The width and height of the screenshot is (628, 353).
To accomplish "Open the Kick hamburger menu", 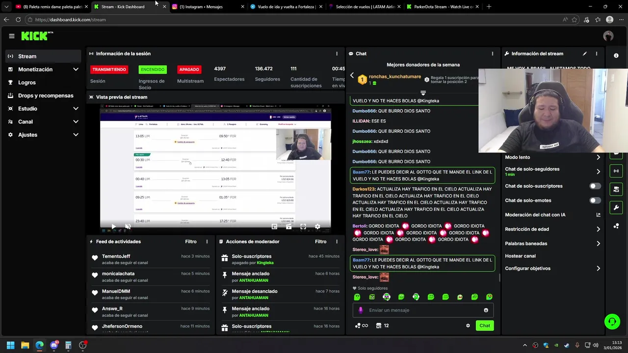I will 11,36.
